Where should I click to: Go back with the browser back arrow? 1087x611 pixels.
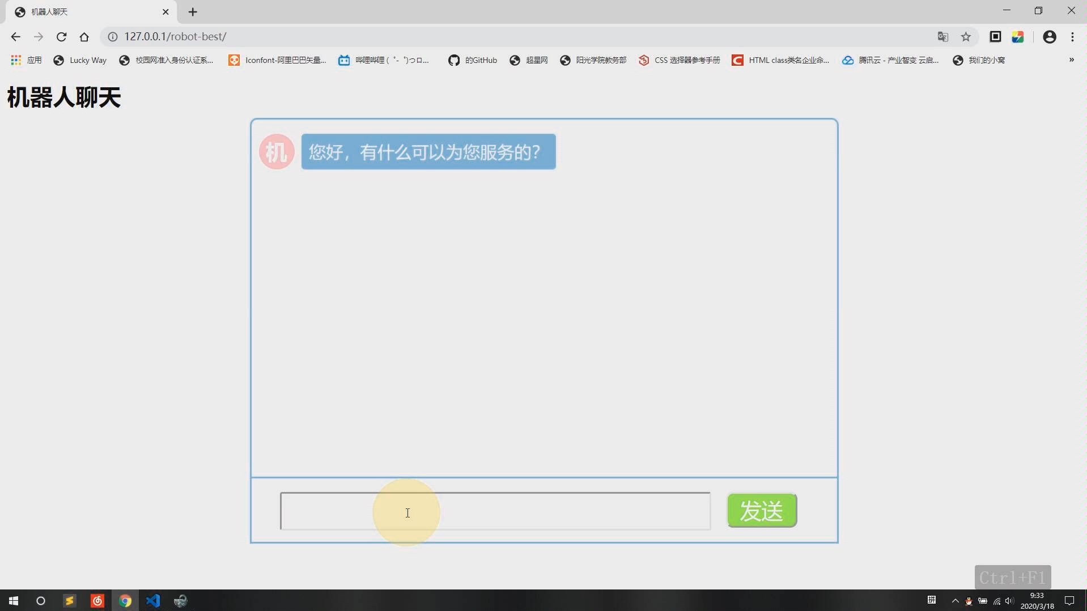(x=15, y=37)
